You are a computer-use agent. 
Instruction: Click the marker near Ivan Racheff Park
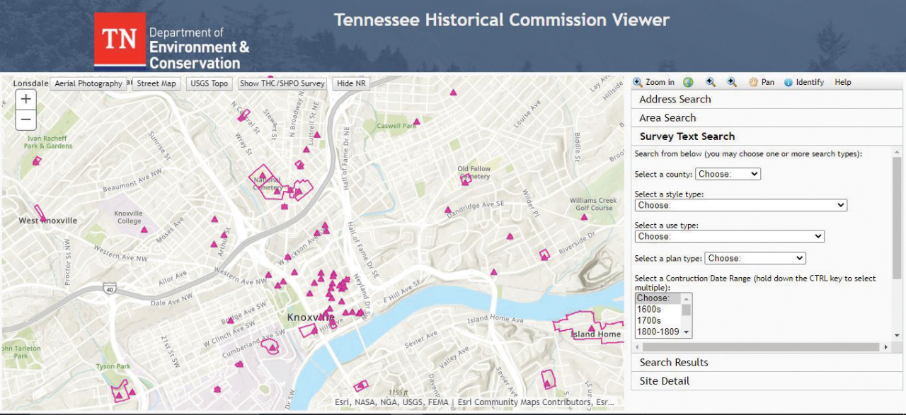pyautogui.click(x=37, y=160)
